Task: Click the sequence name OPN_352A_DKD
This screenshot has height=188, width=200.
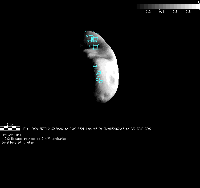Action: point(11,135)
